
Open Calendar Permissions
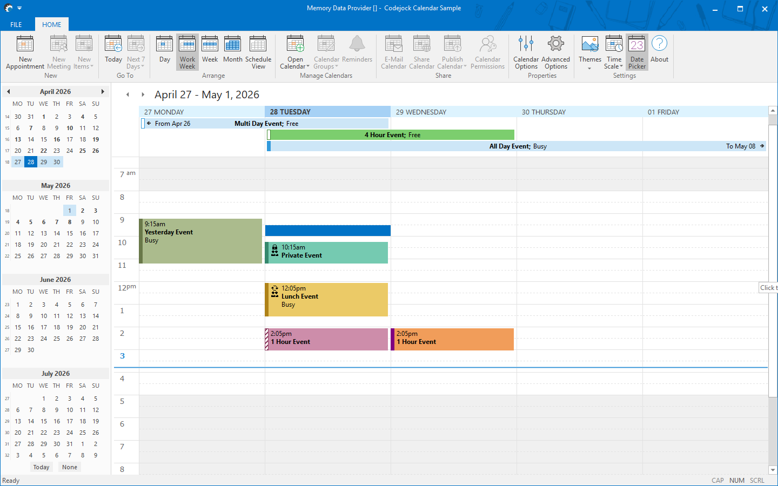pyautogui.click(x=487, y=52)
